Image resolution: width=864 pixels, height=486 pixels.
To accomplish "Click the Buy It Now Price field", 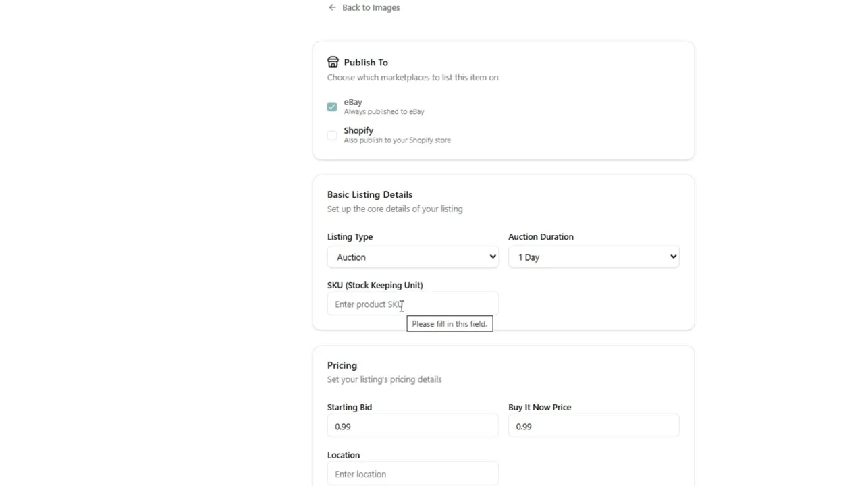I will pos(594,427).
